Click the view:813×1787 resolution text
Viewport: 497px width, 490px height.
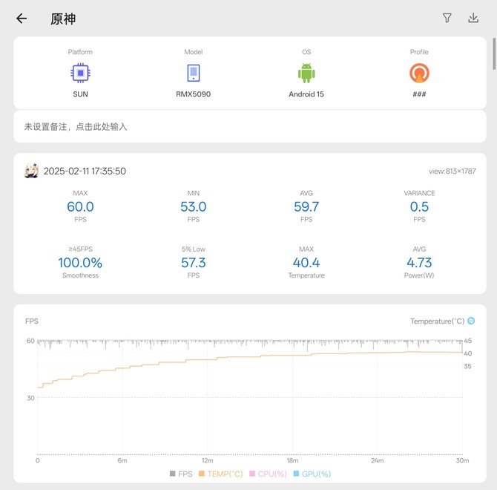[452, 171]
